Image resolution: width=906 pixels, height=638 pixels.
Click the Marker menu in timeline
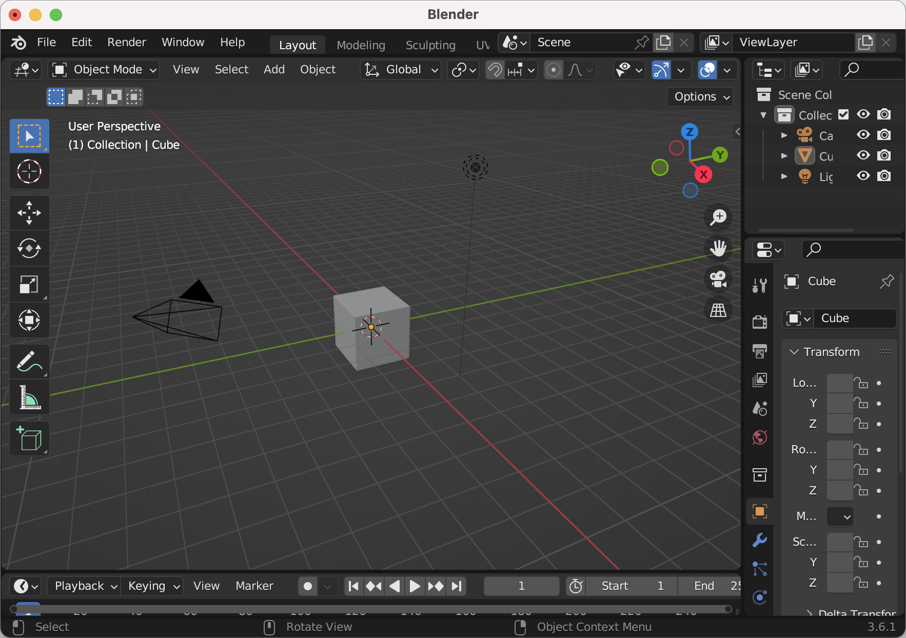click(x=254, y=586)
